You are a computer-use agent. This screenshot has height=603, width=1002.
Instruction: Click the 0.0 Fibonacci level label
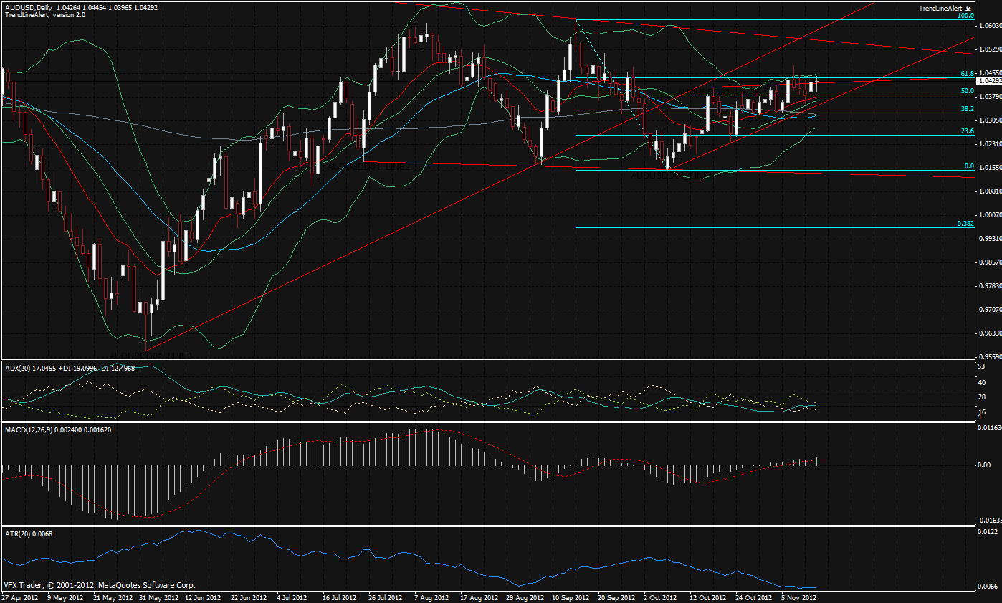(x=968, y=166)
